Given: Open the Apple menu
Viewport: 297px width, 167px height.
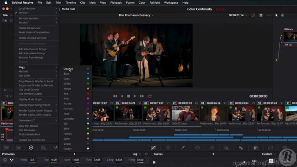Looking at the screenshot, I should pyautogui.click(x=6, y=3).
